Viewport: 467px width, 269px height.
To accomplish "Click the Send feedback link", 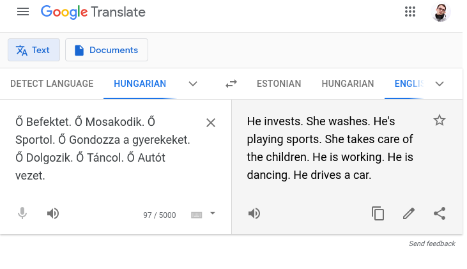I will (432, 243).
